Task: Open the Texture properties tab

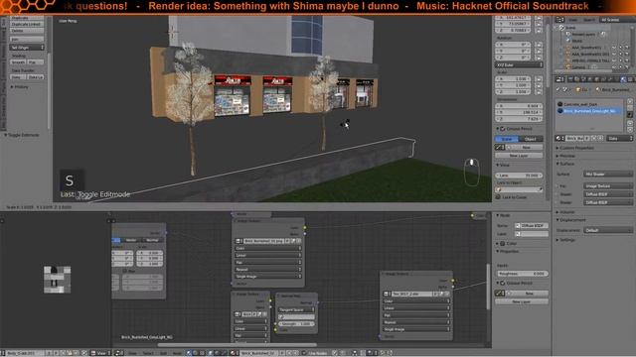Action: 630,79
